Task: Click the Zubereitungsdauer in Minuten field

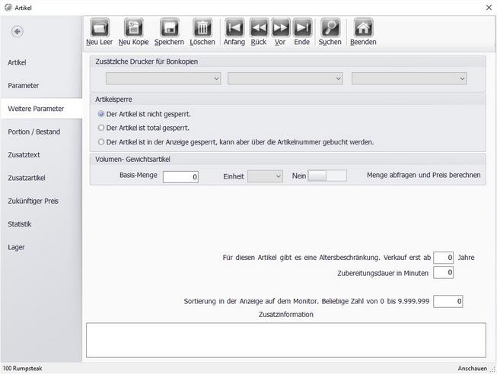Action: point(443,273)
